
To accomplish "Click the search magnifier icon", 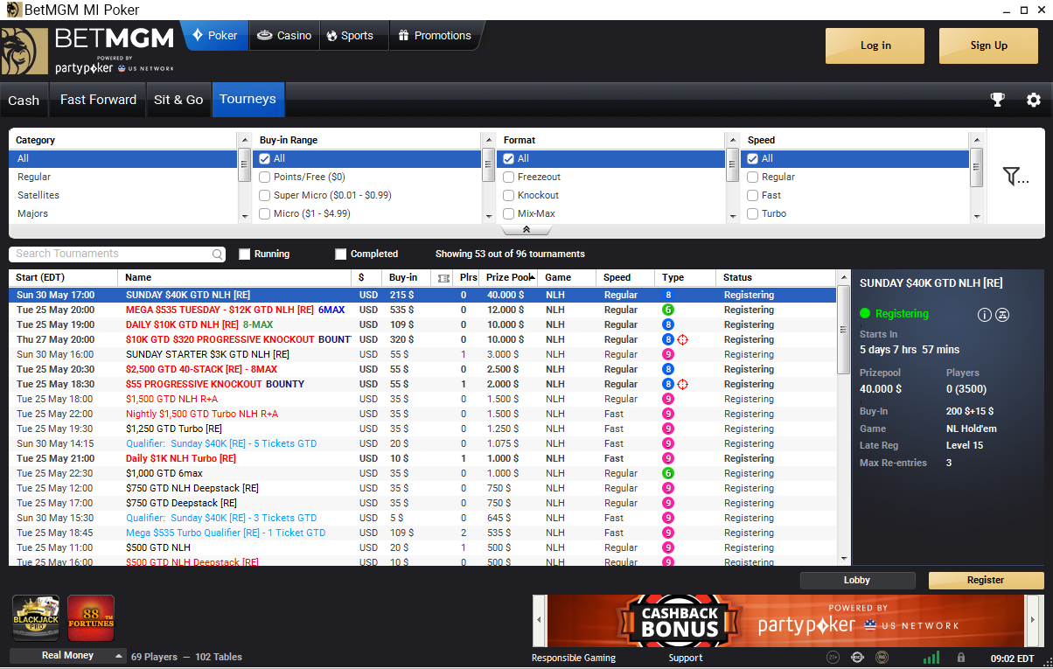I will (218, 254).
